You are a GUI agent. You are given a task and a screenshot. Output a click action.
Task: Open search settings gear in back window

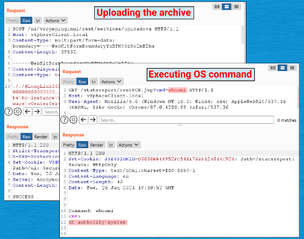[x=18, y=112]
